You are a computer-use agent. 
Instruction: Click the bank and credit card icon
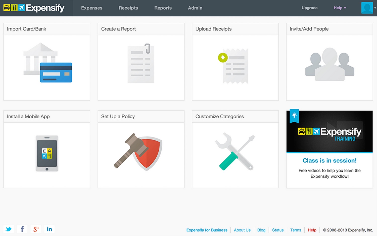(x=48, y=63)
